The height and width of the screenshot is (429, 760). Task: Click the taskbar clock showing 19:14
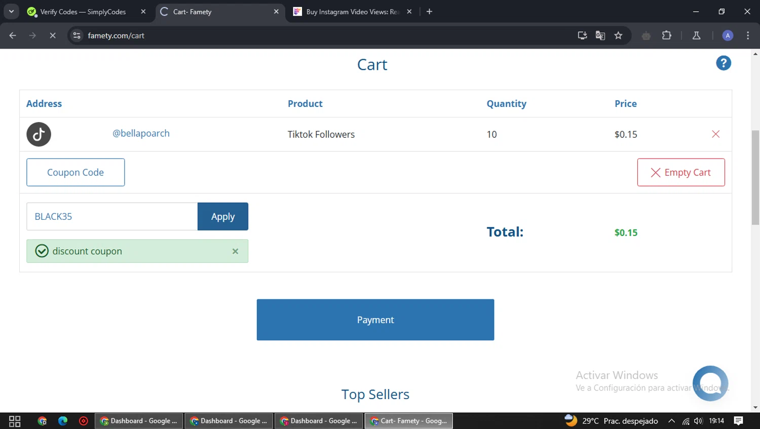point(716,421)
